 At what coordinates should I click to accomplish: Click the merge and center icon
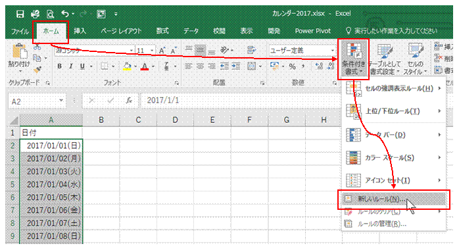click(x=251, y=66)
